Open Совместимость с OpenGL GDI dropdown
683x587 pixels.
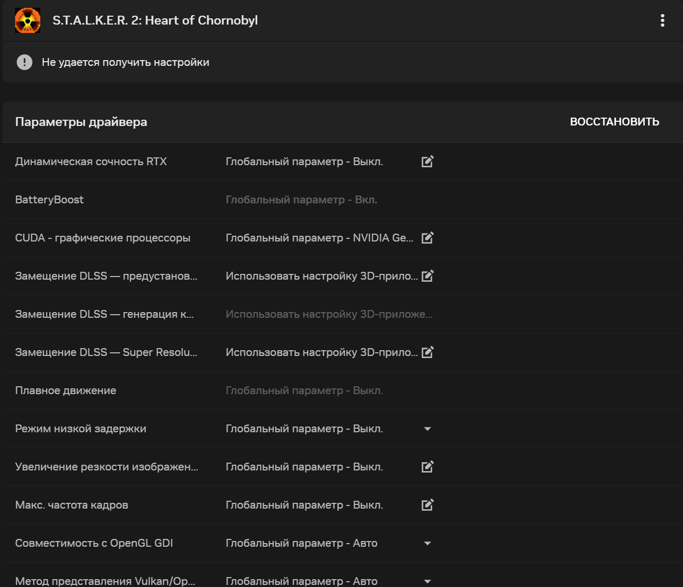[427, 543]
